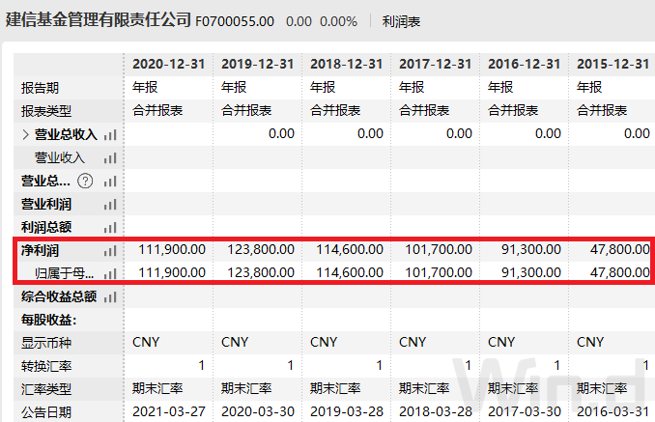Click the 综合收益总额 row label
Screen dimensions: 655x422
(x=59, y=296)
